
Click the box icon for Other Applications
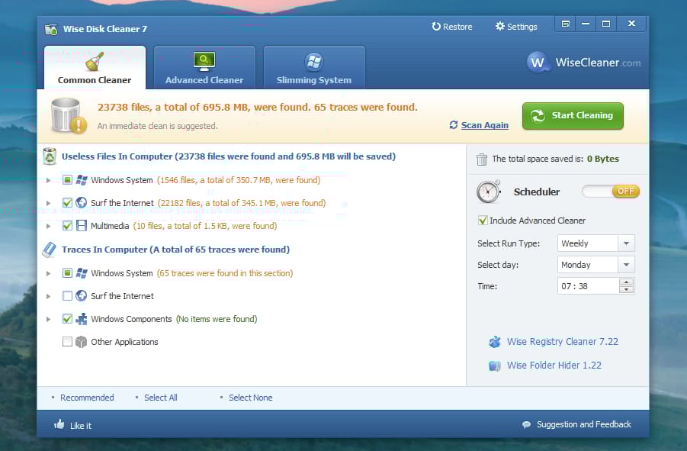(x=81, y=342)
